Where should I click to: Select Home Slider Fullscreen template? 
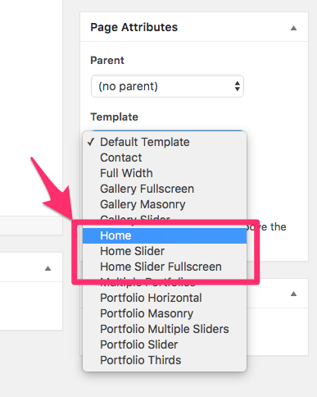[x=165, y=267]
